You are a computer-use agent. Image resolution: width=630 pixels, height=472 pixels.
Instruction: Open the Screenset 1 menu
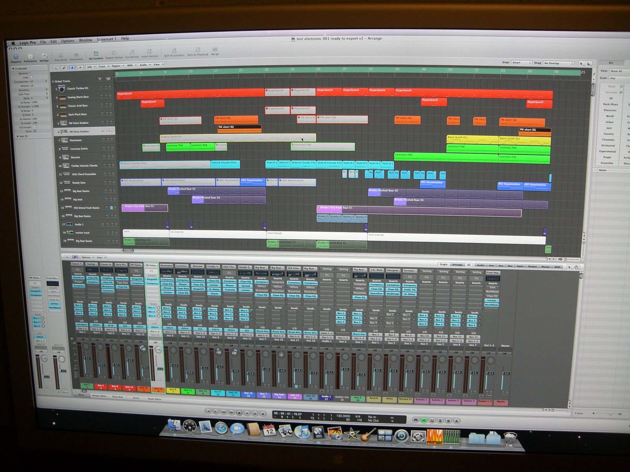coord(106,39)
